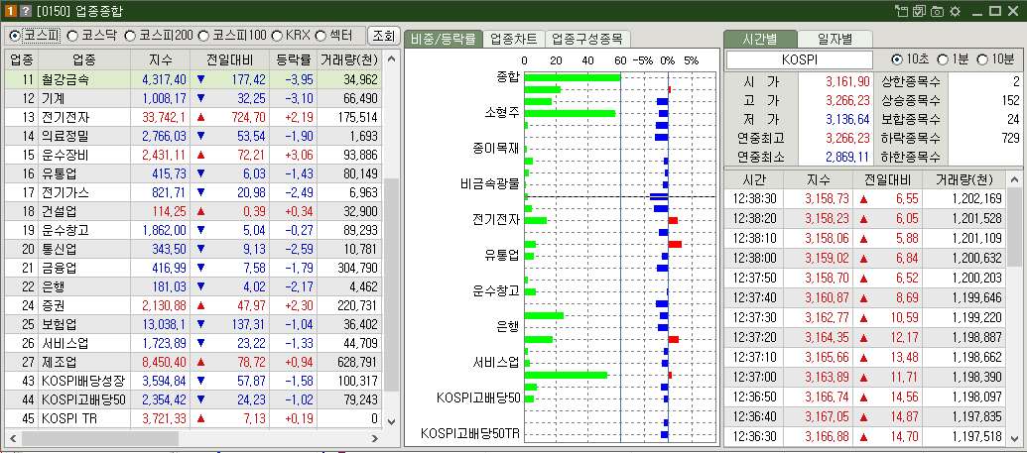This screenshot has height=453, width=1027.
Task: Select the KRX radio button
Action: [277, 36]
